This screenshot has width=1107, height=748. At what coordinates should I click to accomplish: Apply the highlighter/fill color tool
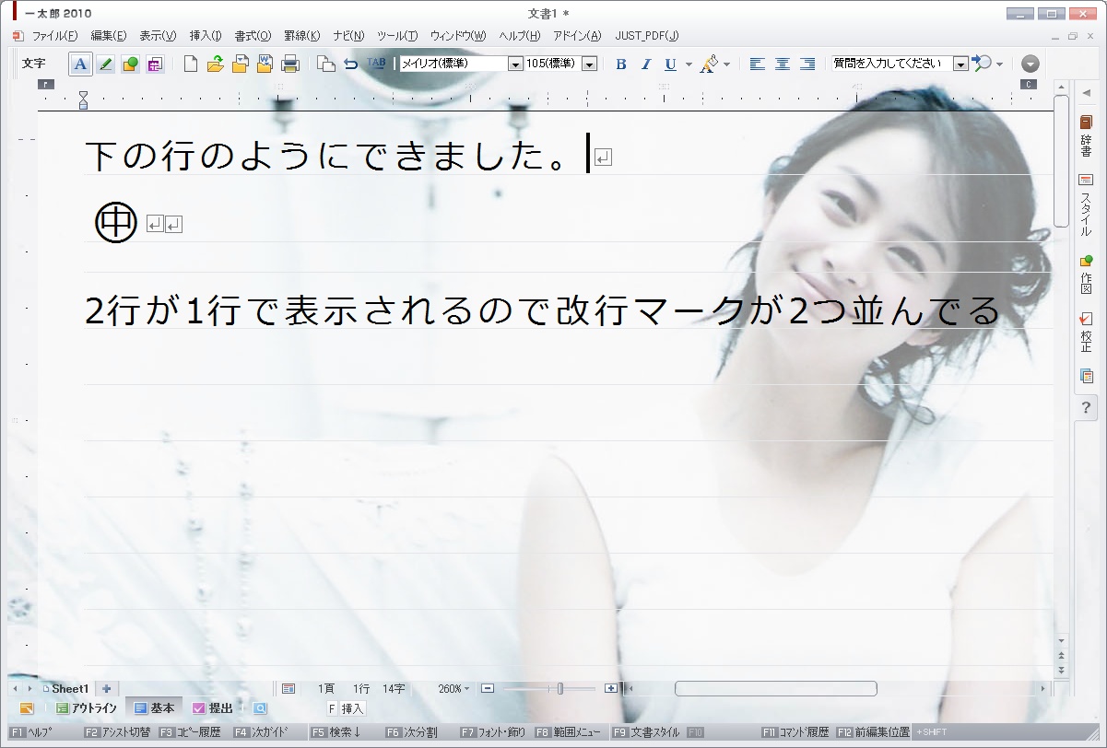(x=709, y=64)
